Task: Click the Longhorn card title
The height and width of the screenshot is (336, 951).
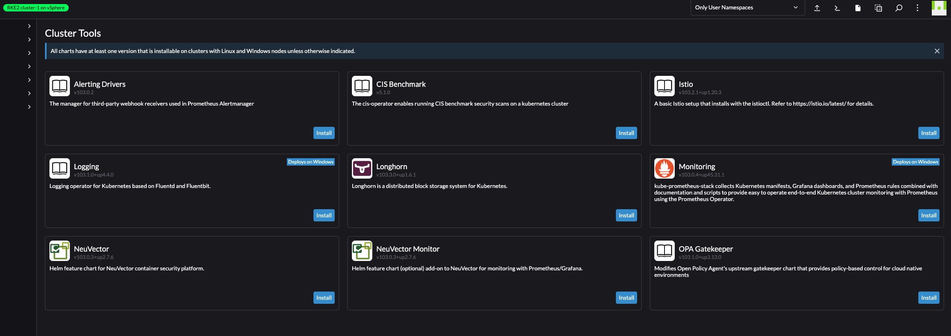Action: coord(392,167)
